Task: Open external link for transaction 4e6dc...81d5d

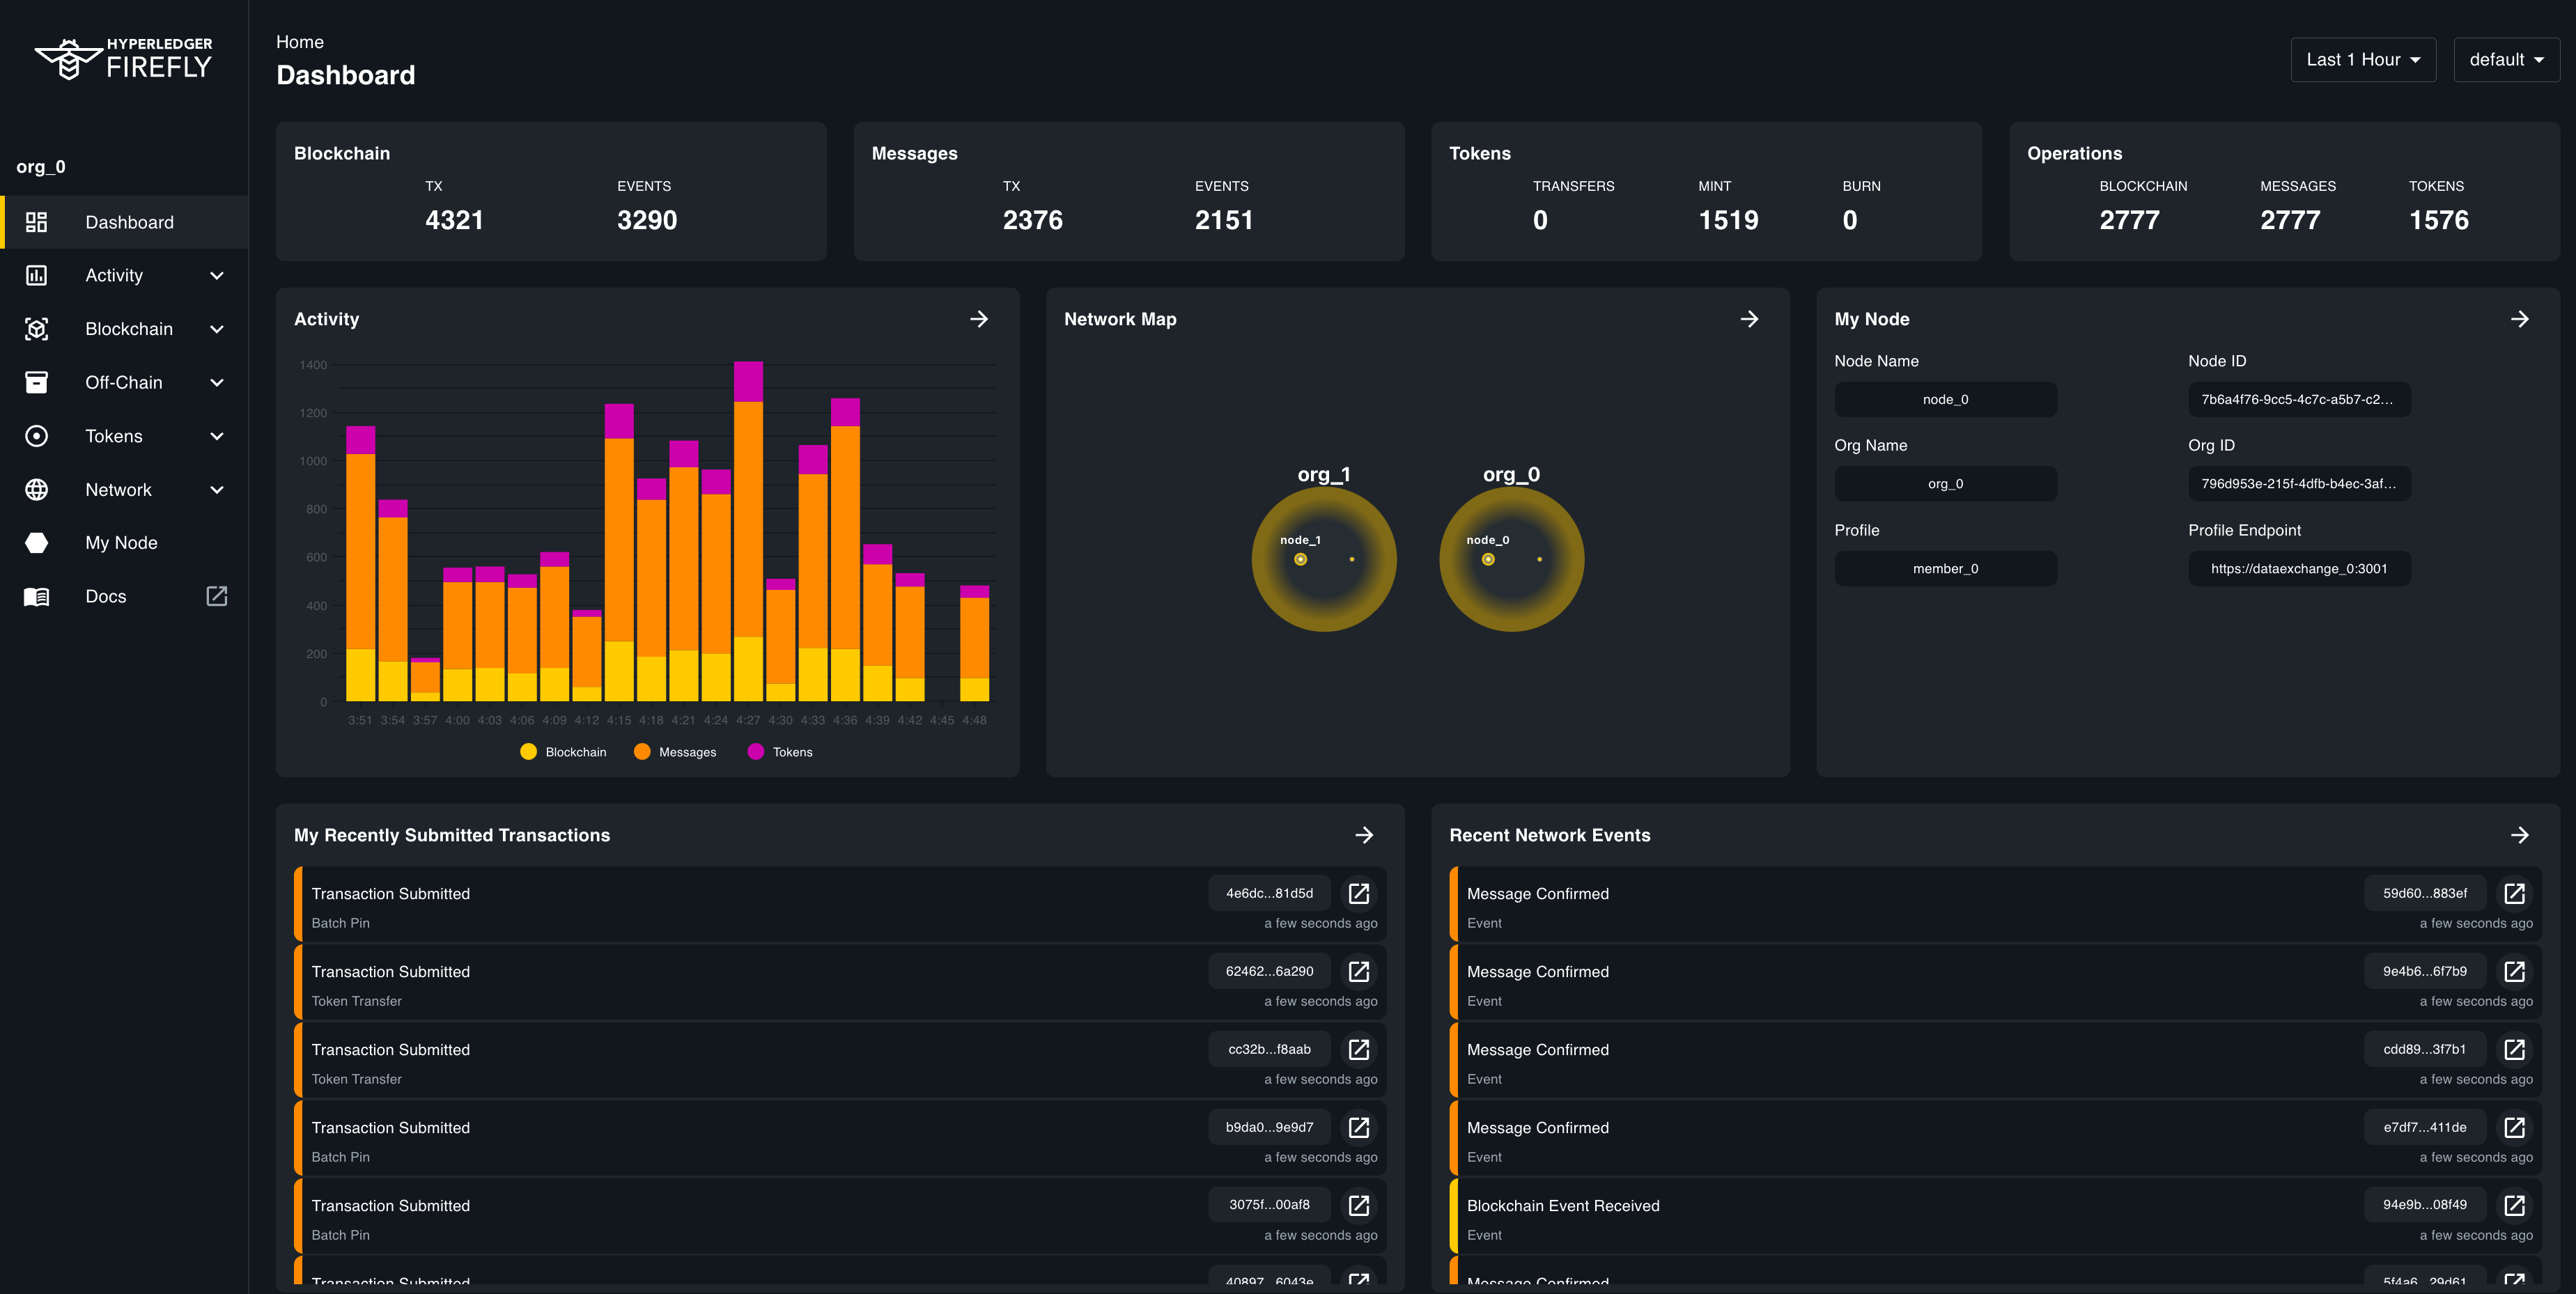Action: (1358, 893)
